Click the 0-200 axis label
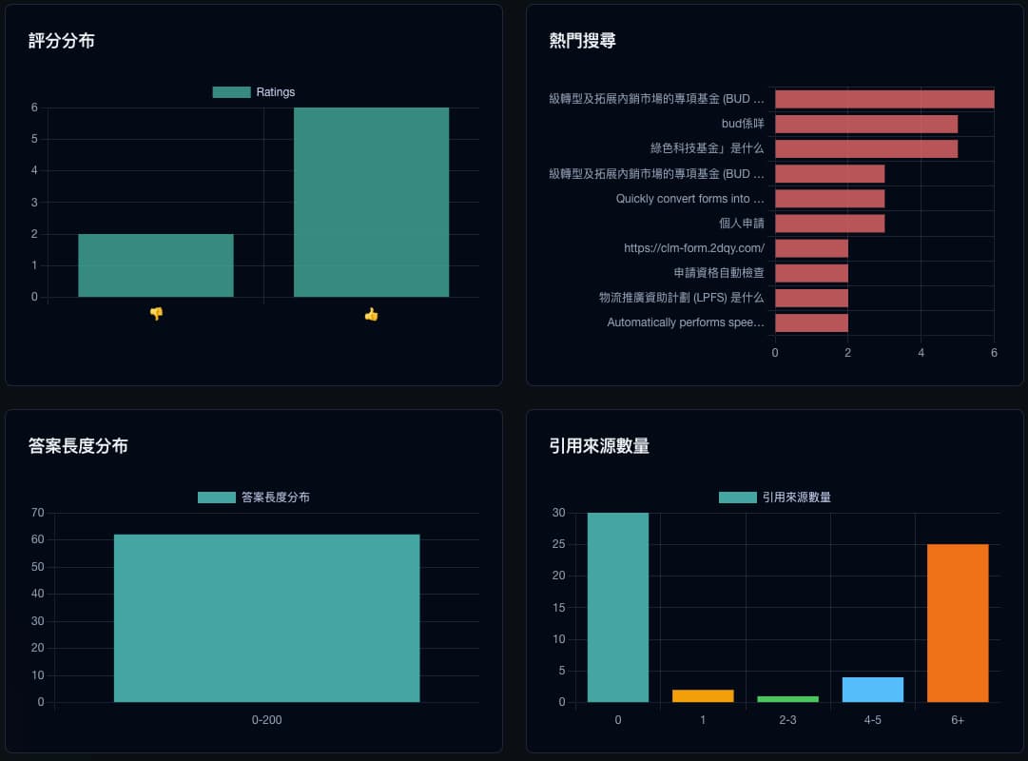The height and width of the screenshot is (761, 1028). 267,720
